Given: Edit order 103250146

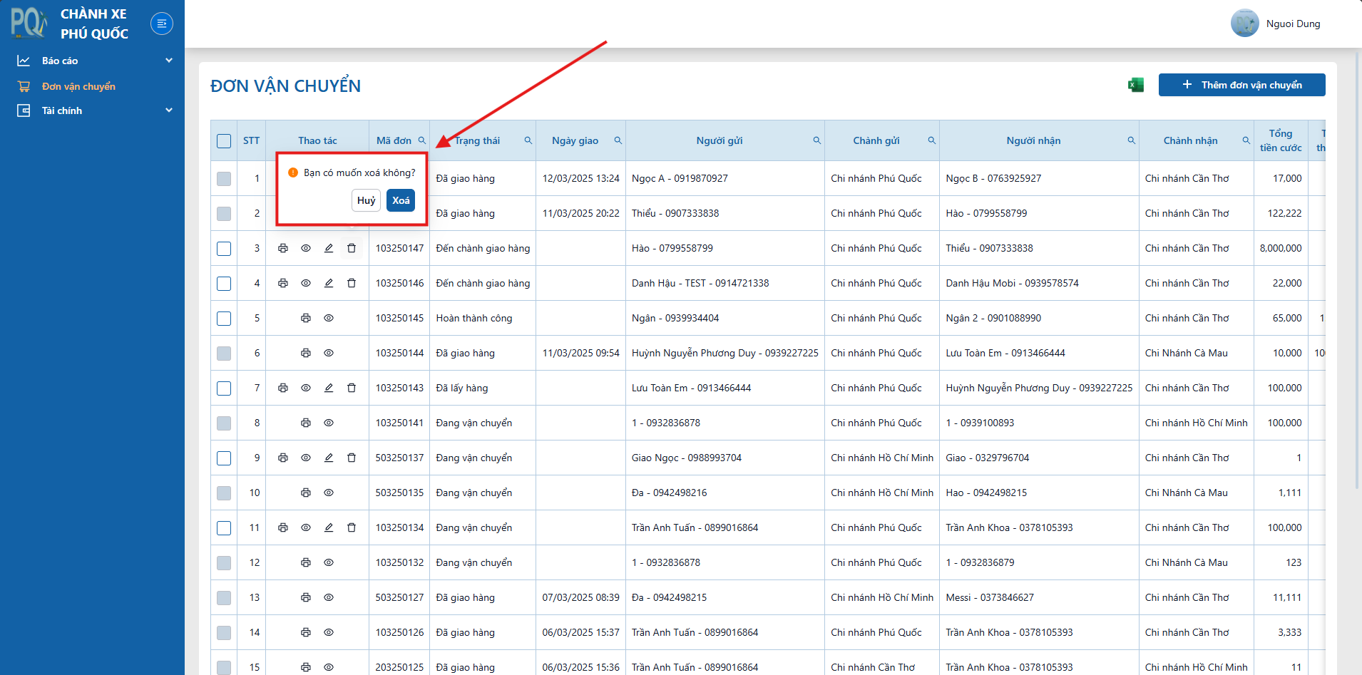Looking at the screenshot, I should click(329, 283).
